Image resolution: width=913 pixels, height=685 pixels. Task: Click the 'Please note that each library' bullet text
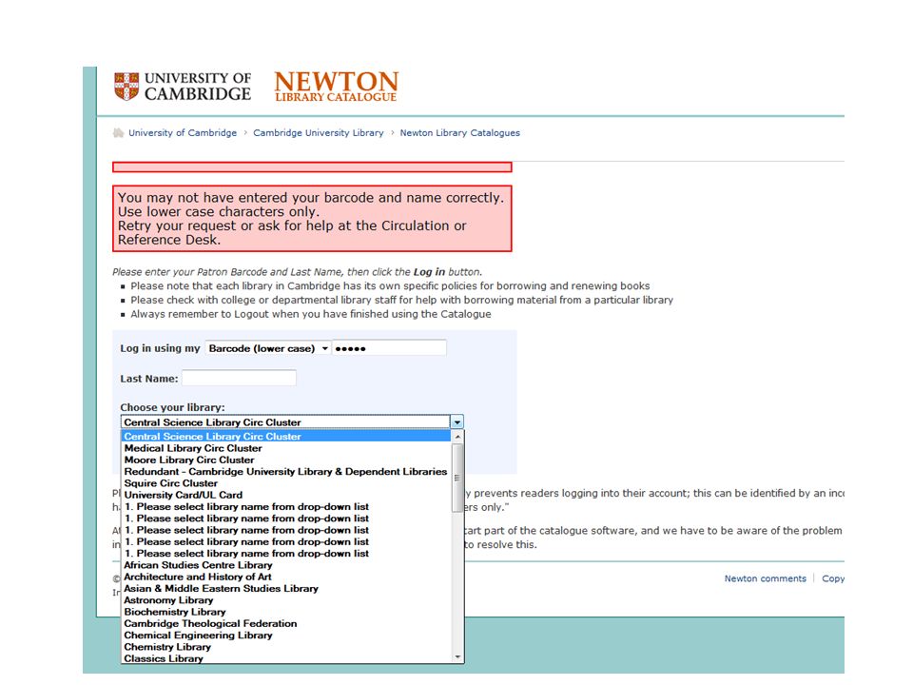click(390, 286)
